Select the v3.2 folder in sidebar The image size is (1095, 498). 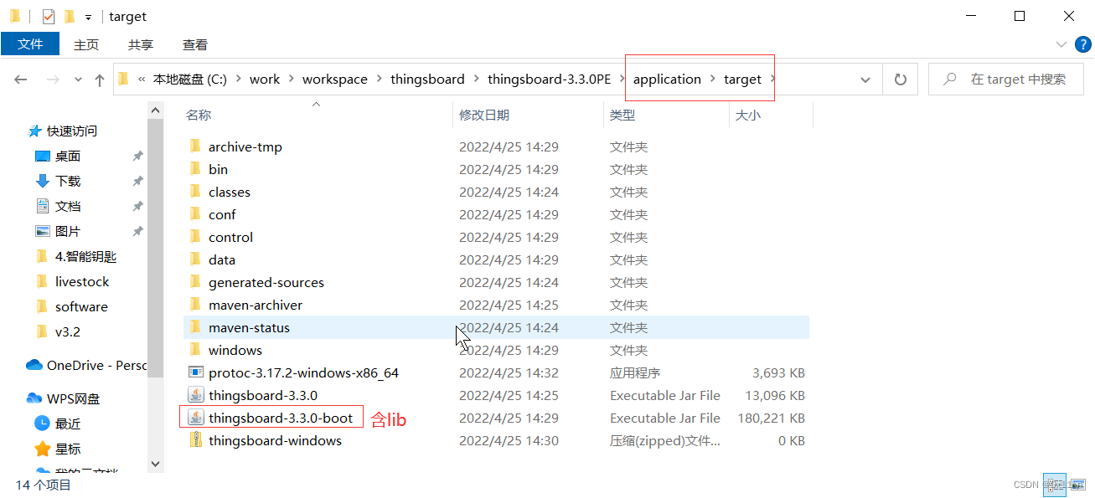(68, 331)
